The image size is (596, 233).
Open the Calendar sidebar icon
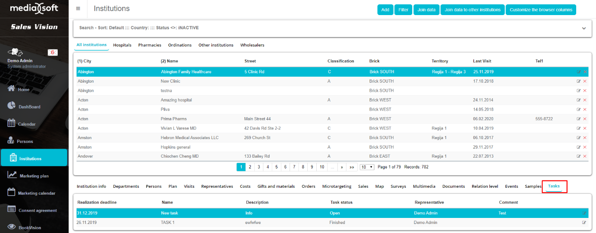tap(12, 123)
